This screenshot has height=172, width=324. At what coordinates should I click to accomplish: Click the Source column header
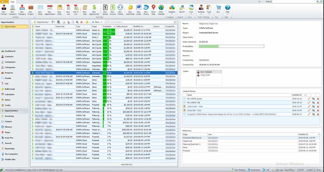pos(159,26)
